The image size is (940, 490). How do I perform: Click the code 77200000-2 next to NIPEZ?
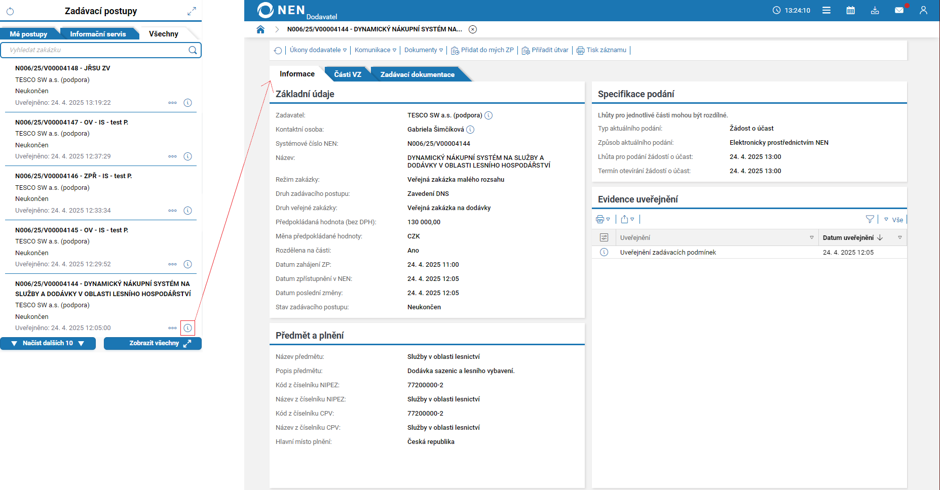425,385
